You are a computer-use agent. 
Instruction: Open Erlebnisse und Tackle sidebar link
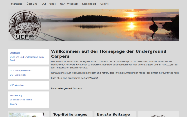tap(21, 100)
